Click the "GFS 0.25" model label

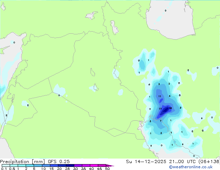tap(59, 162)
